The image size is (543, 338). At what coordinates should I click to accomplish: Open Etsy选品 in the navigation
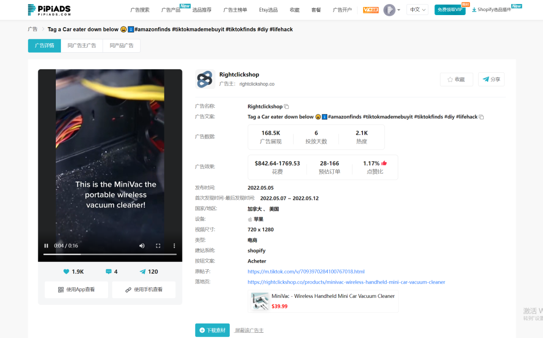(x=268, y=10)
